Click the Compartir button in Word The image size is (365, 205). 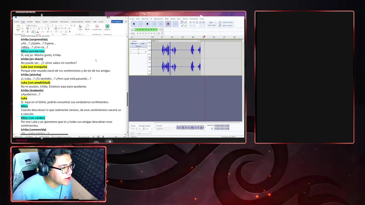point(117,22)
